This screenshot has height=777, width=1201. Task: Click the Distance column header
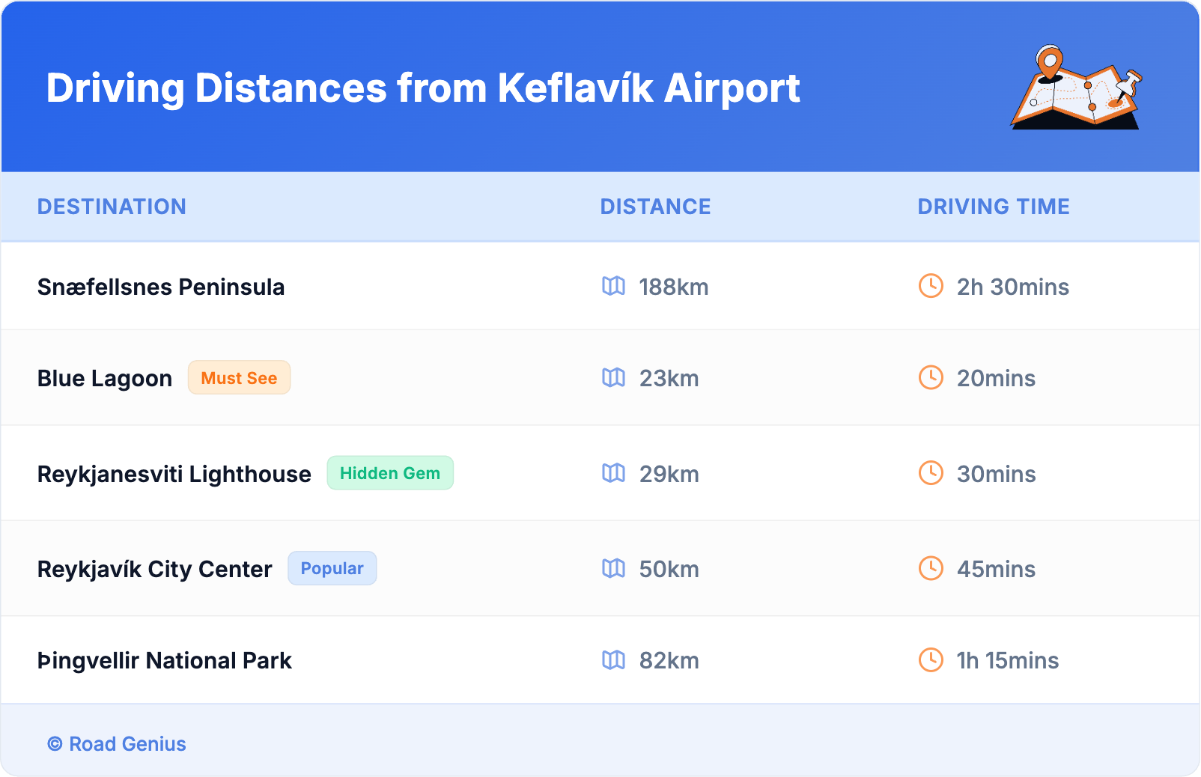tap(655, 207)
